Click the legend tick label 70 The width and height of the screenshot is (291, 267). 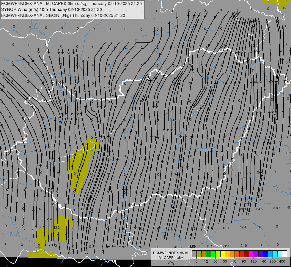[x=235, y=261]
